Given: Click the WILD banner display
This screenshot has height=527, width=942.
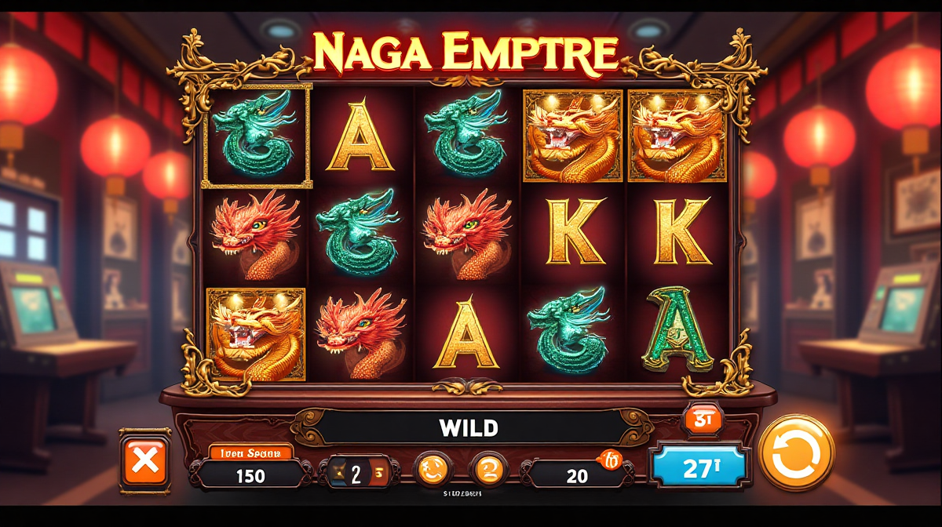Looking at the screenshot, I should pyautogui.click(x=469, y=428).
